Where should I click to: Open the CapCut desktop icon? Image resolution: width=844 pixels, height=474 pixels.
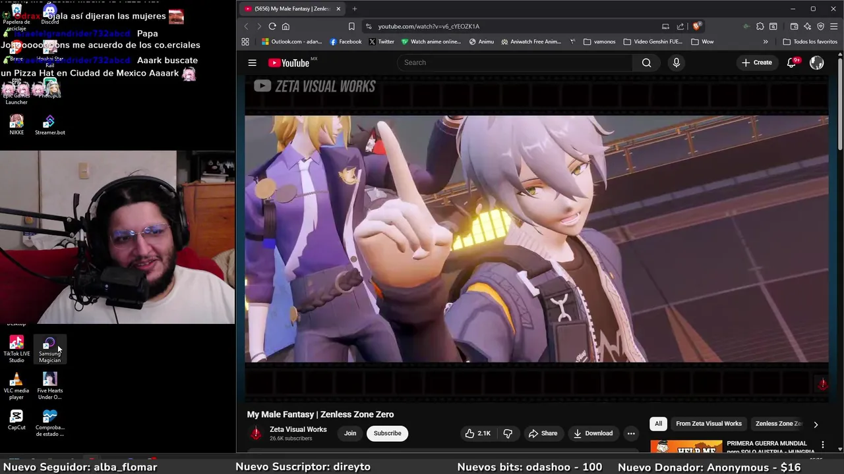point(16,420)
